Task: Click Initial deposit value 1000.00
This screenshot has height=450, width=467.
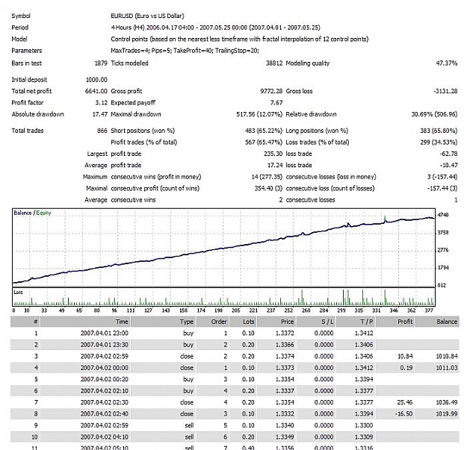Action: coord(96,80)
